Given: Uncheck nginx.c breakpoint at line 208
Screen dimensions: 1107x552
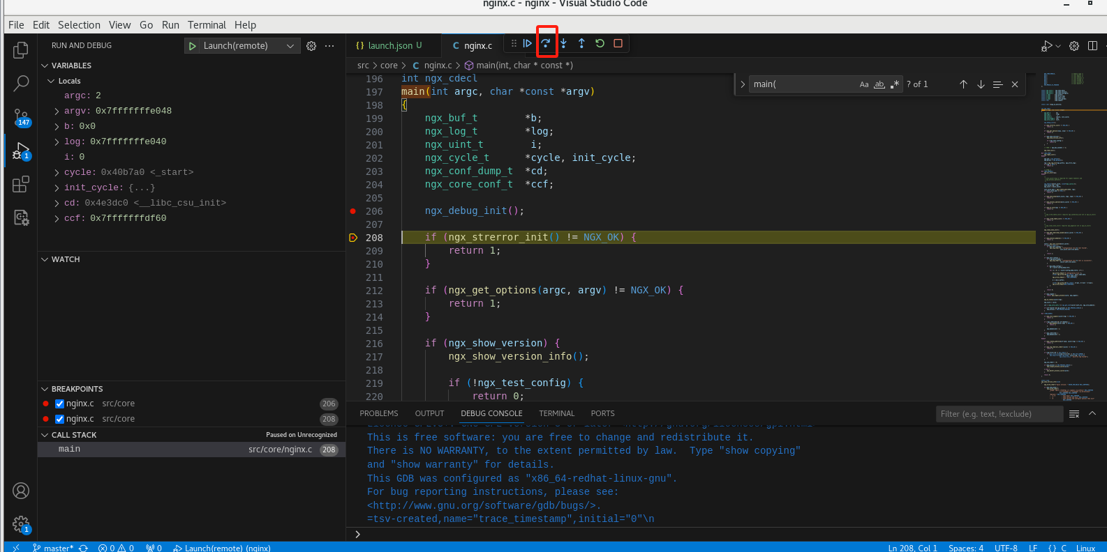Looking at the screenshot, I should pyautogui.click(x=59, y=419).
